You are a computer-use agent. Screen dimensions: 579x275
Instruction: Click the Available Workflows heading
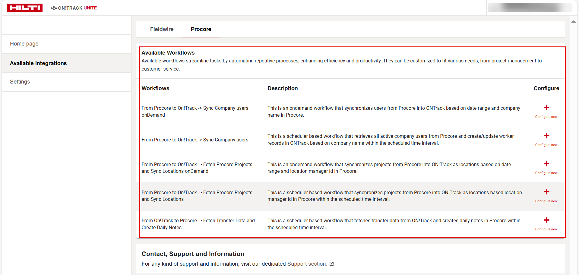click(x=168, y=53)
